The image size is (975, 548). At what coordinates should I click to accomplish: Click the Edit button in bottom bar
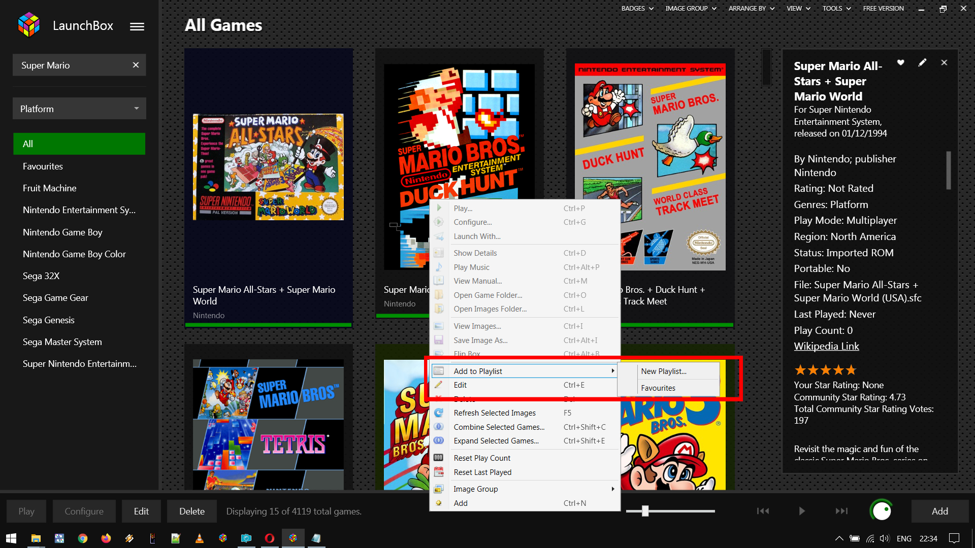141,511
